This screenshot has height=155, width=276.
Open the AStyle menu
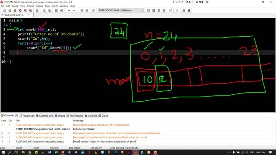click(55, 6)
